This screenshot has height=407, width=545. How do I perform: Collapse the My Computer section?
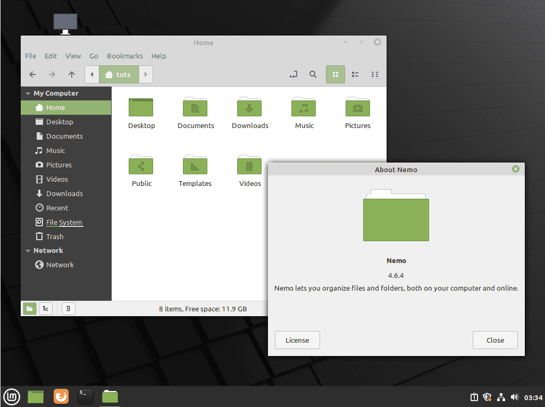pyautogui.click(x=28, y=93)
